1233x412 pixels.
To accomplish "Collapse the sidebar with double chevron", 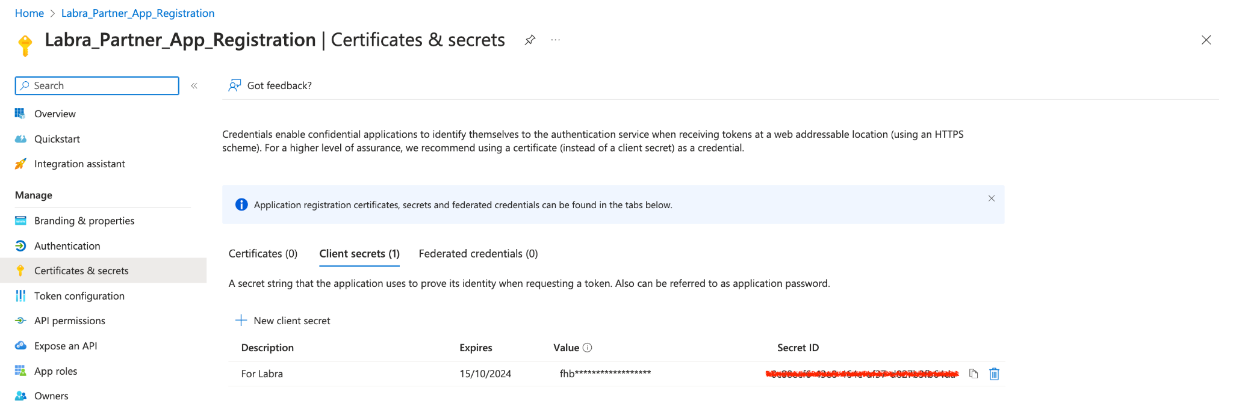I will coord(194,86).
